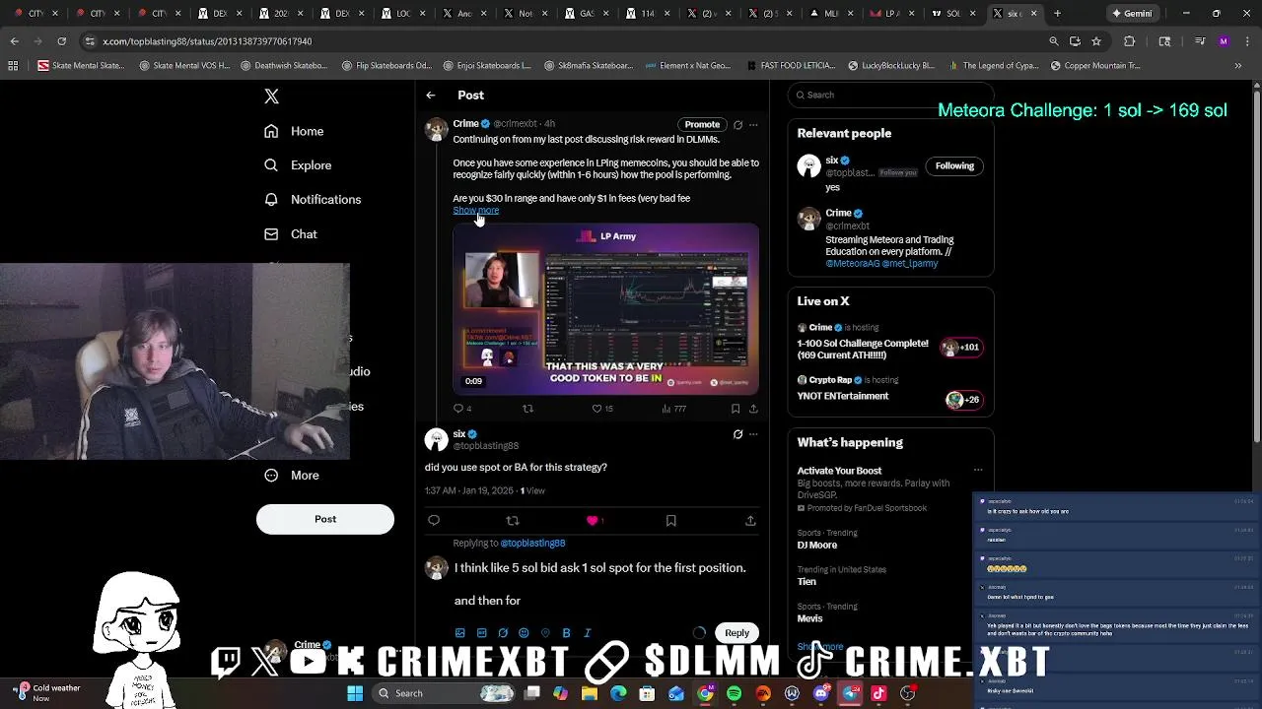Open three-dot menu on six's post
1262x709 pixels.
pyautogui.click(x=753, y=434)
